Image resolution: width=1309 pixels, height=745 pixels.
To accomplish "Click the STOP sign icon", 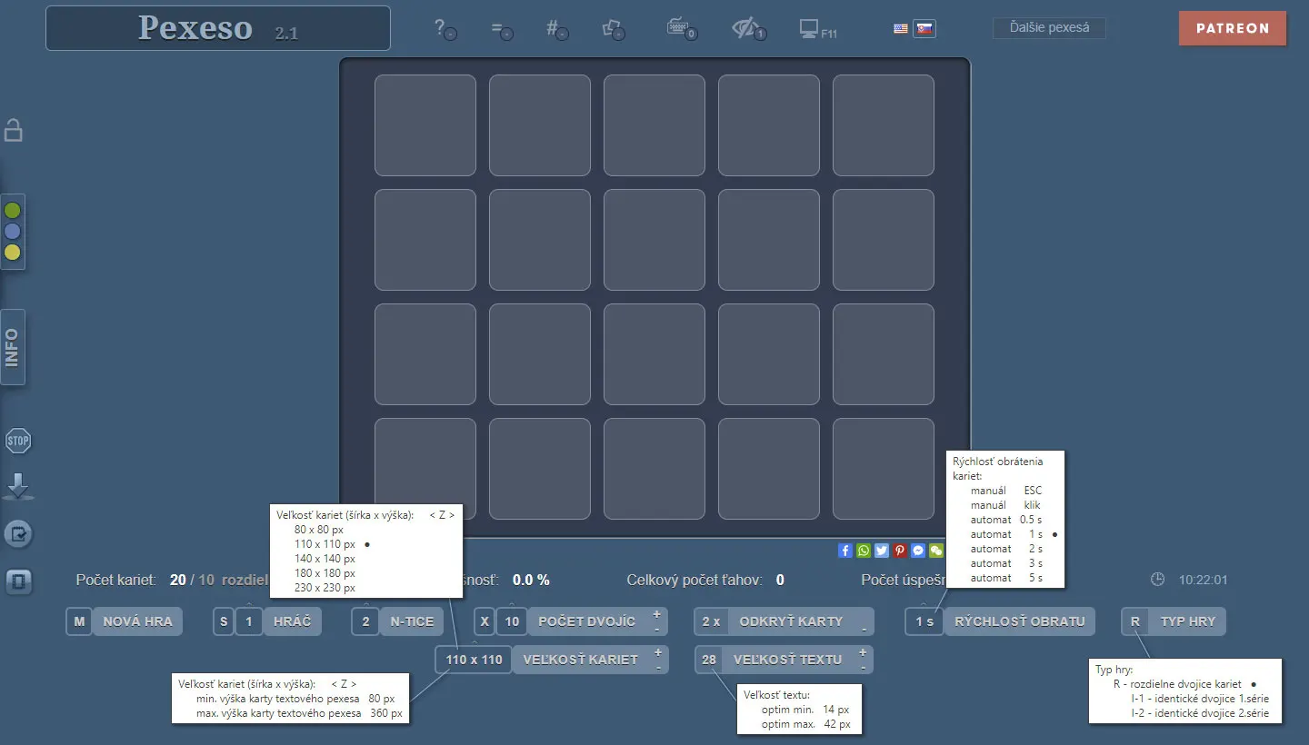I will click(18, 442).
